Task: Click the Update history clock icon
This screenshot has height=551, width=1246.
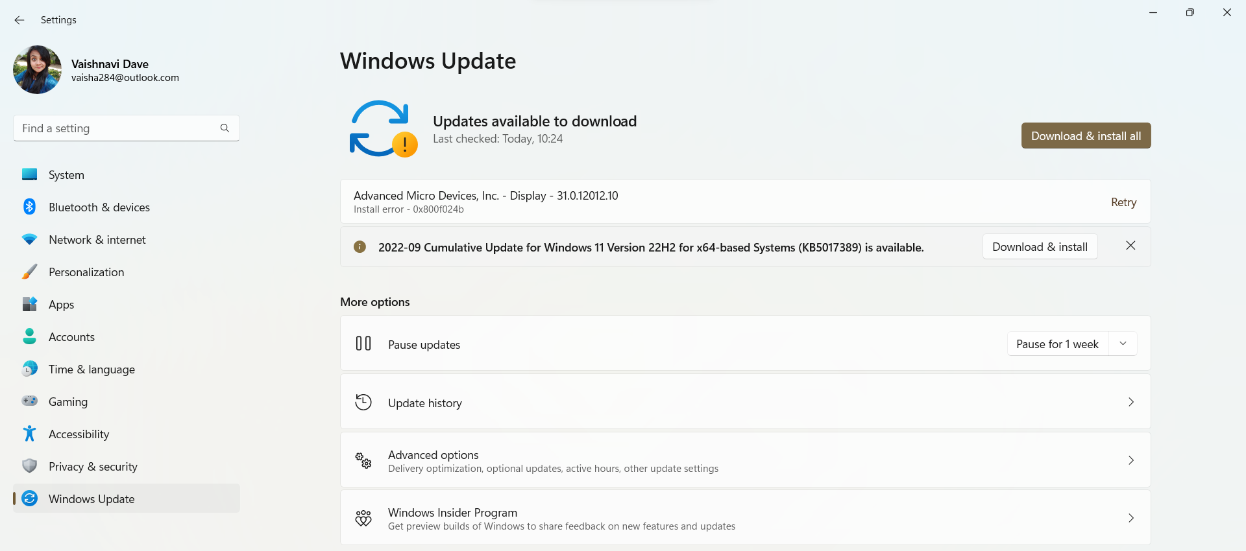Action: [x=363, y=403]
